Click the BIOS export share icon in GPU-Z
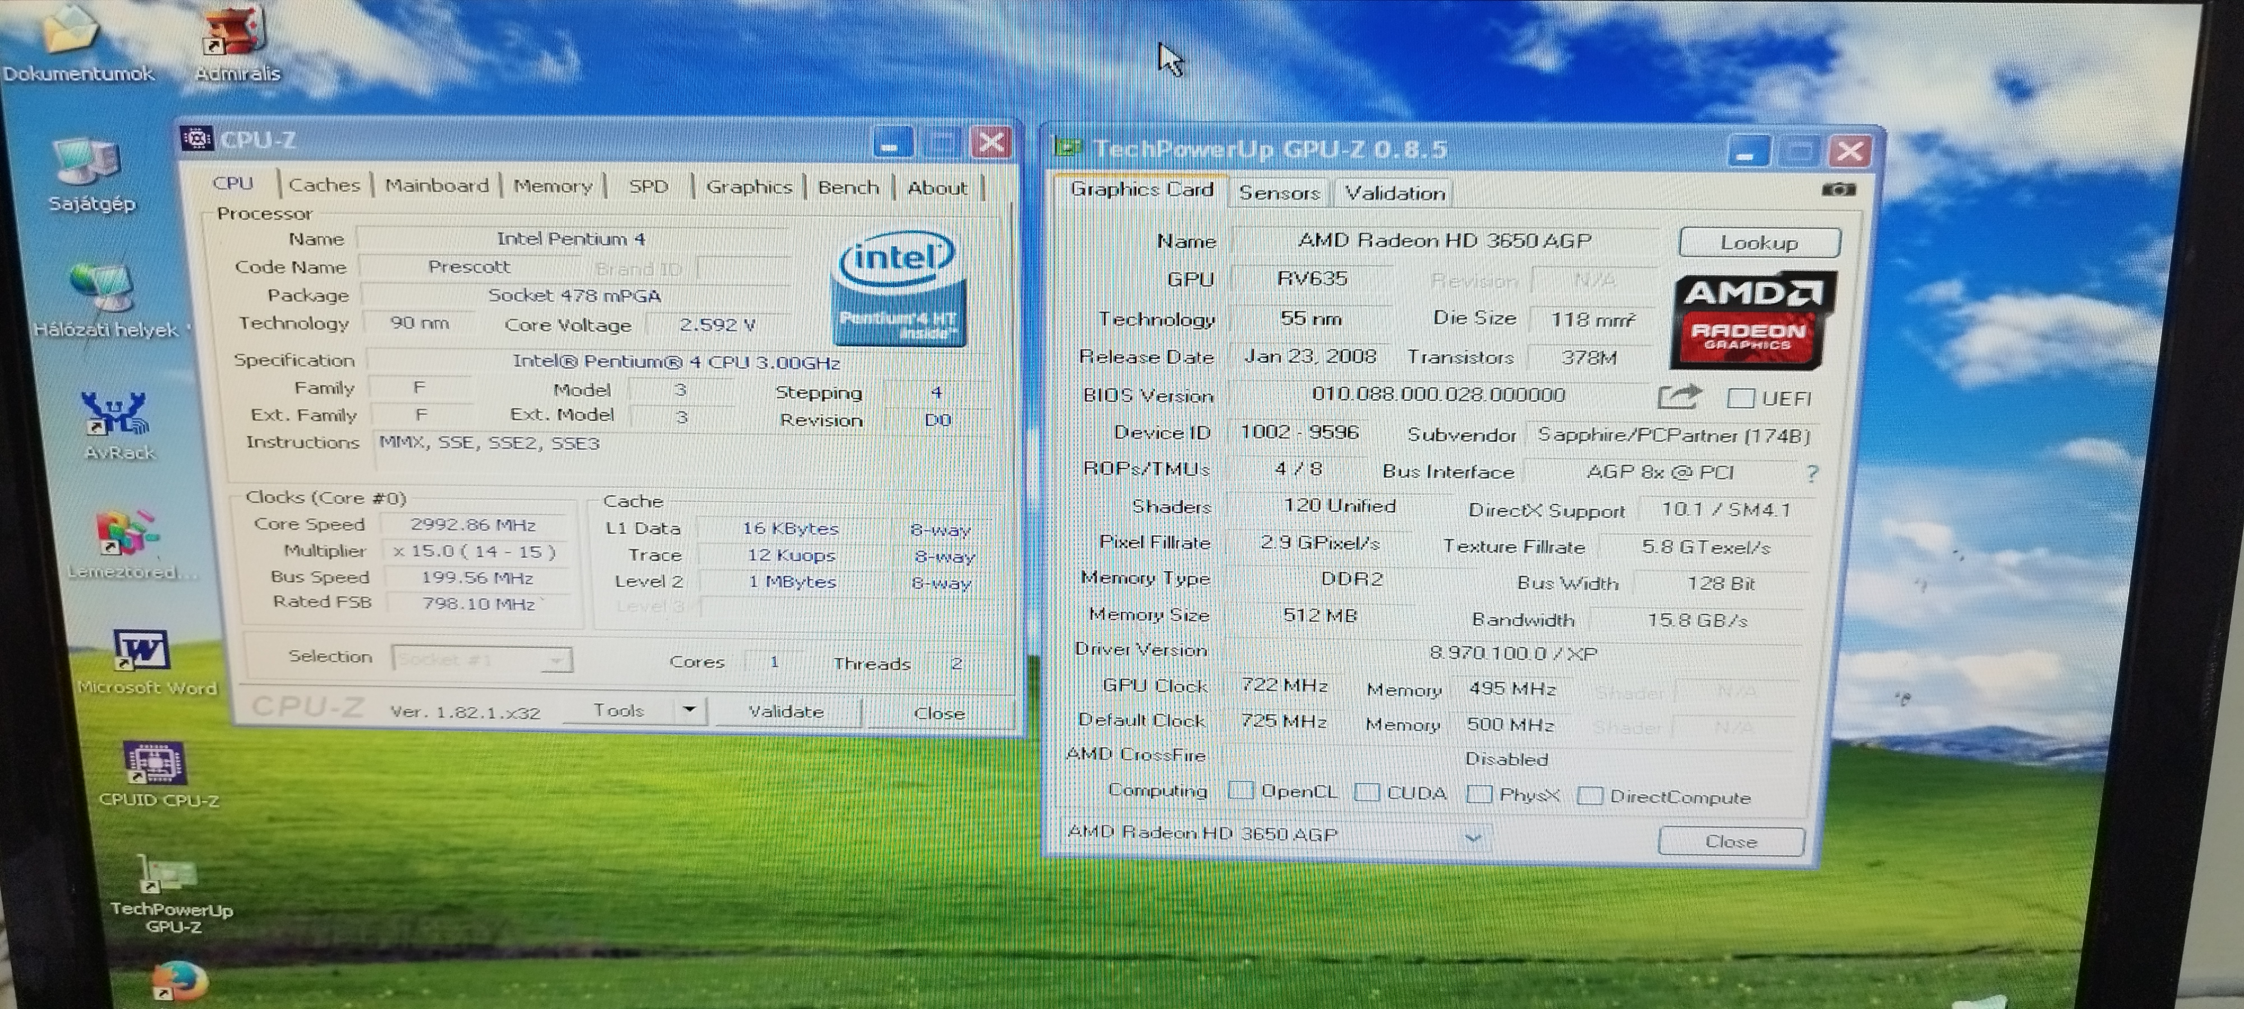 coord(1679,397)
